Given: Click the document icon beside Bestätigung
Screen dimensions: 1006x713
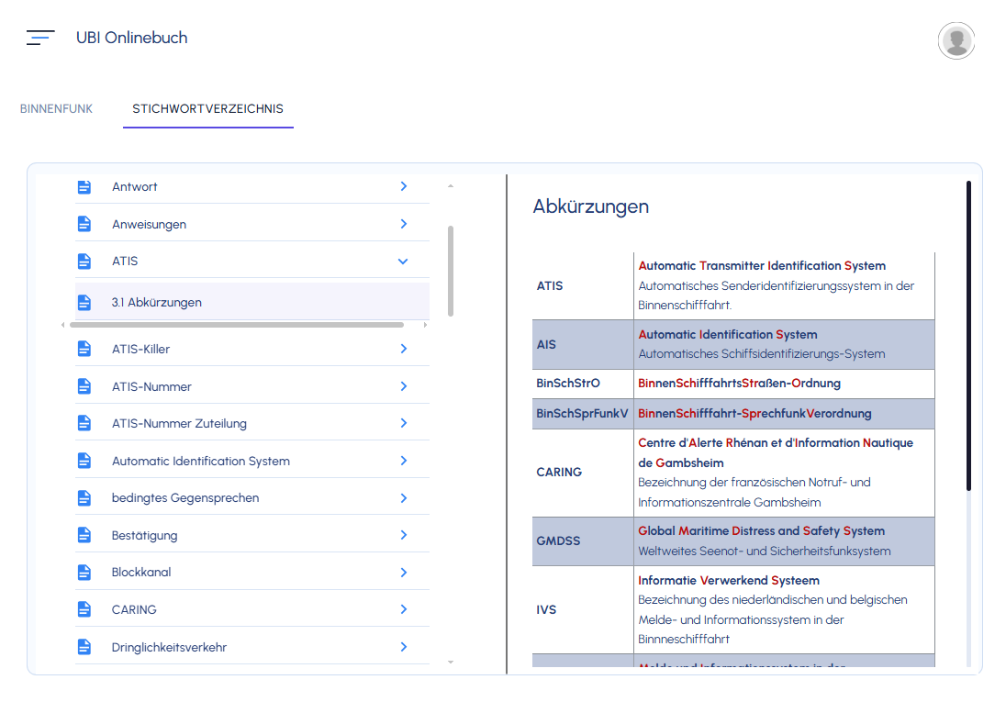Looking at the screenshot, I should pyautogui.click(x=84, y=535).
